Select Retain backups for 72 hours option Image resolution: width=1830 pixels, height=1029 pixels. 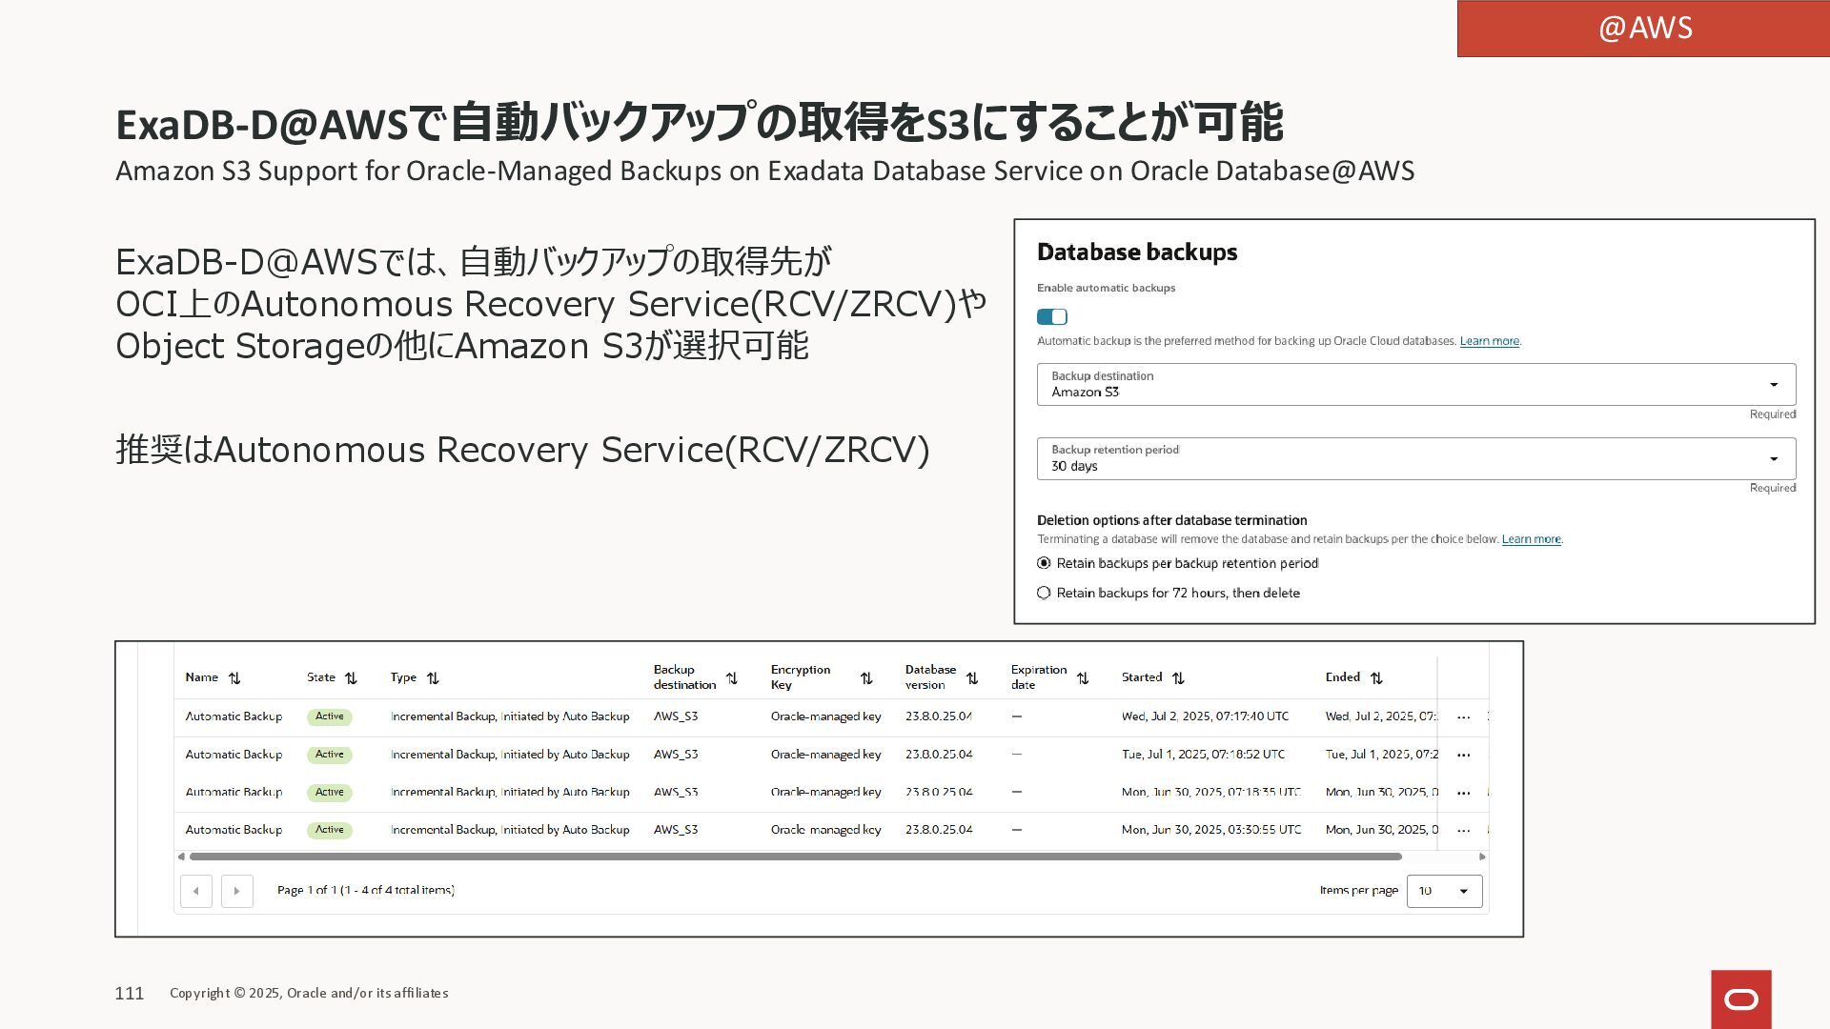coord(1044,593)
